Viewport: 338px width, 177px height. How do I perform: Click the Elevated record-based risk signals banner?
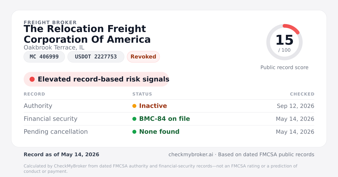(x=96, y=79)
